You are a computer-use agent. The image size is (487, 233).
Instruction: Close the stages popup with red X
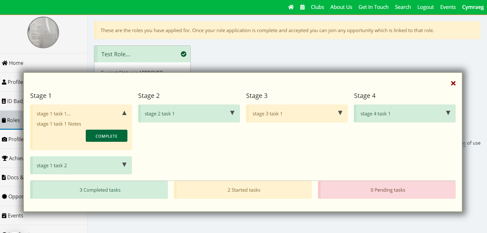pos(453,83)
